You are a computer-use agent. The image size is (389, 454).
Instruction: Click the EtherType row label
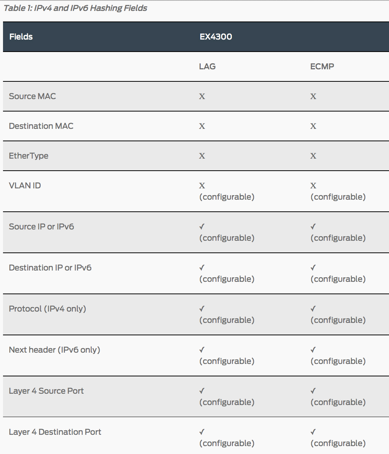pyautogui.click(x=29, y=156)
